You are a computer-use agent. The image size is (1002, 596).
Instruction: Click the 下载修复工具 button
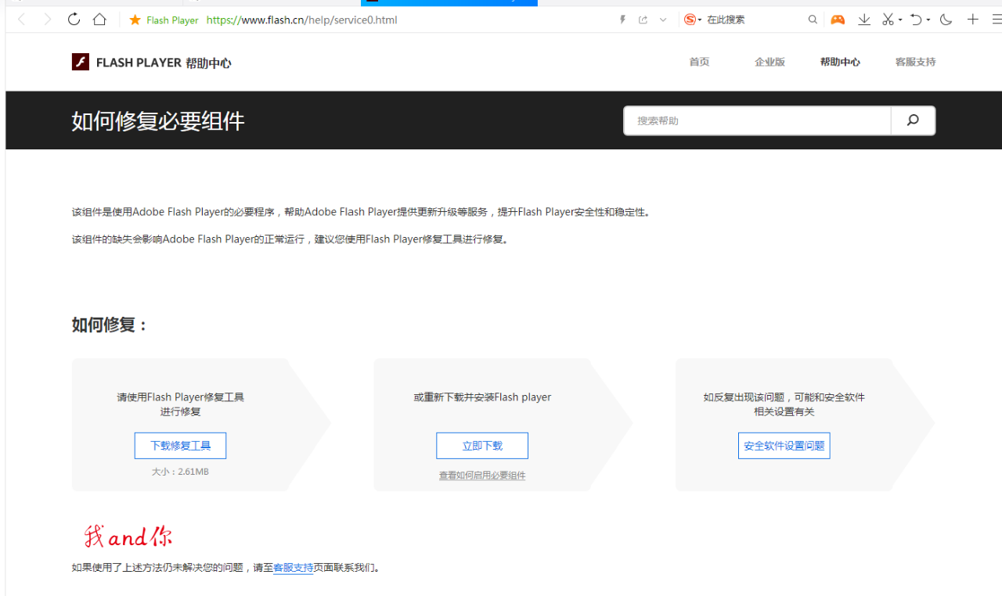click(x=180, y=446)
